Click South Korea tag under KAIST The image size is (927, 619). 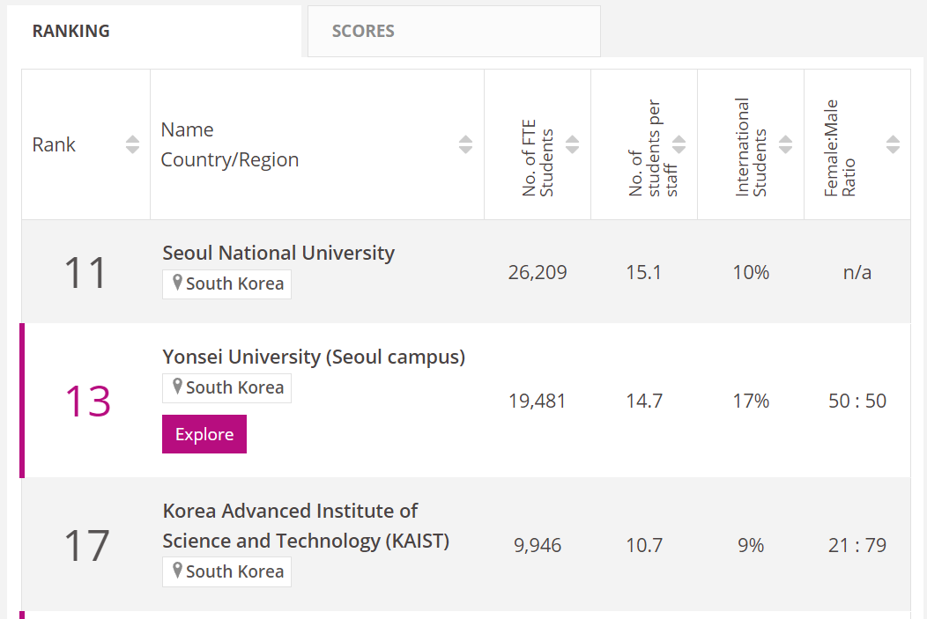[x=227, y=571]
